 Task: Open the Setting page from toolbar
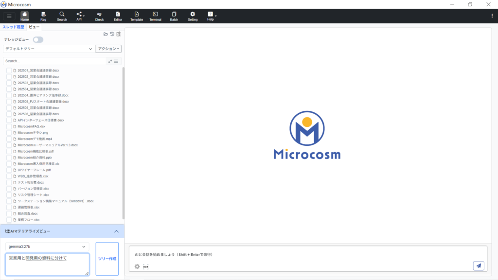[193, 16]
